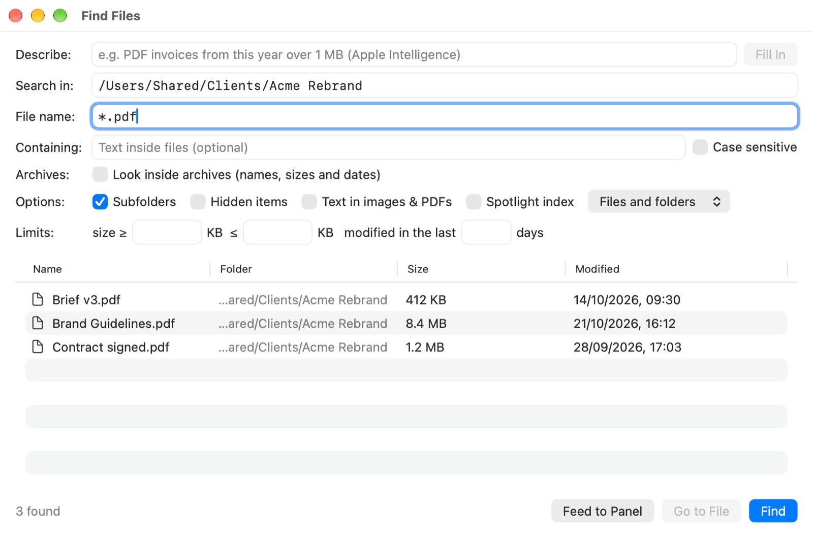This screenshot has width=813, height=534.
Task: Select the Contract signed.pdf result
Action: (407, 347)
